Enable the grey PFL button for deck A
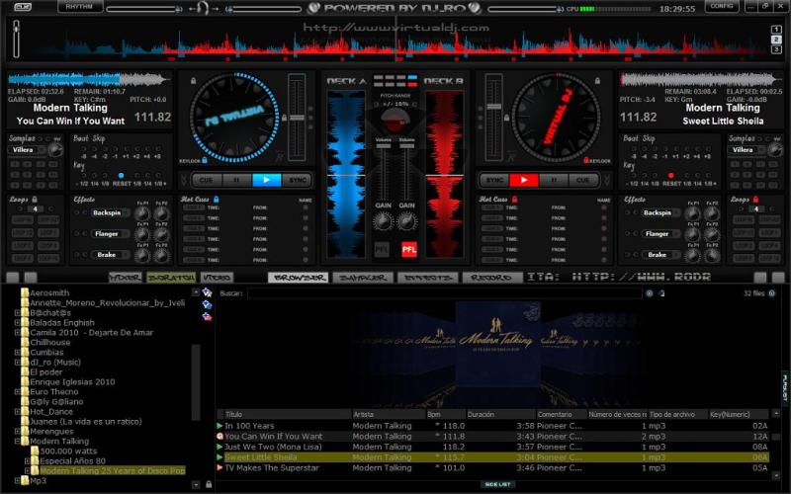Viewport: 791px width, 494px height. 382,250
